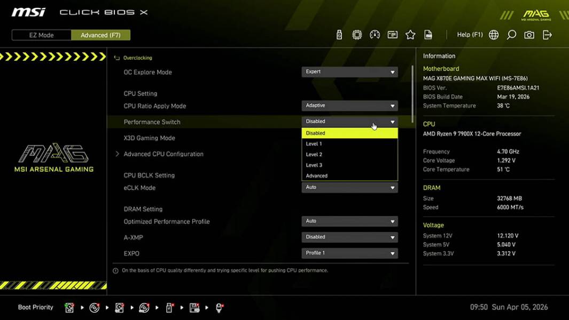569x320 pixels.
Task: Take a screenshot with the camera icon
Action: (x=528, y=34)
